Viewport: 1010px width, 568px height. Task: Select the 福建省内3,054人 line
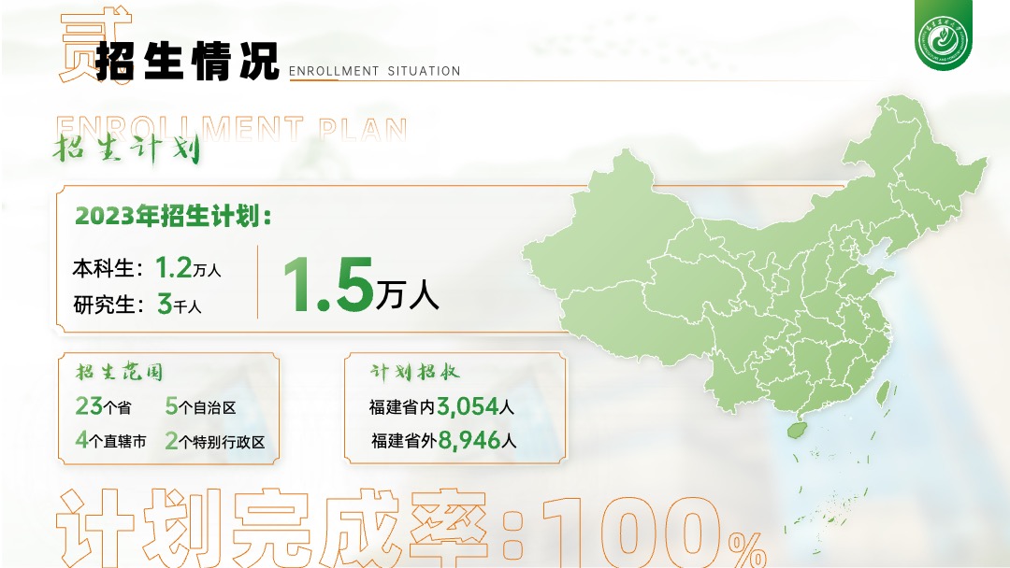pyautogui.click(x=441, y=406)
